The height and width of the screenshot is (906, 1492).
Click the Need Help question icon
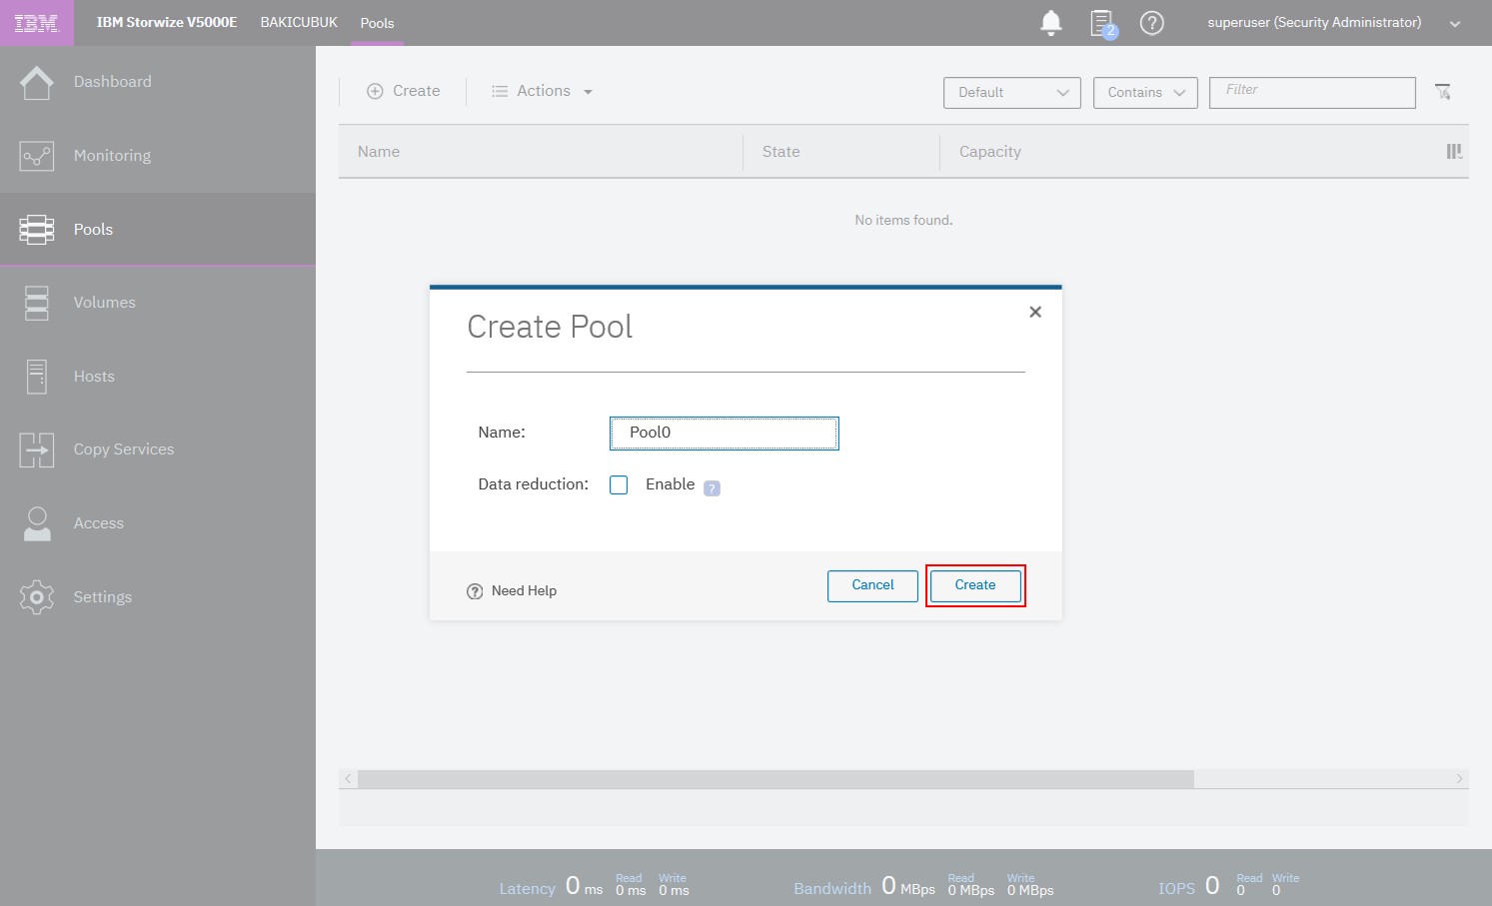point(475,591)
